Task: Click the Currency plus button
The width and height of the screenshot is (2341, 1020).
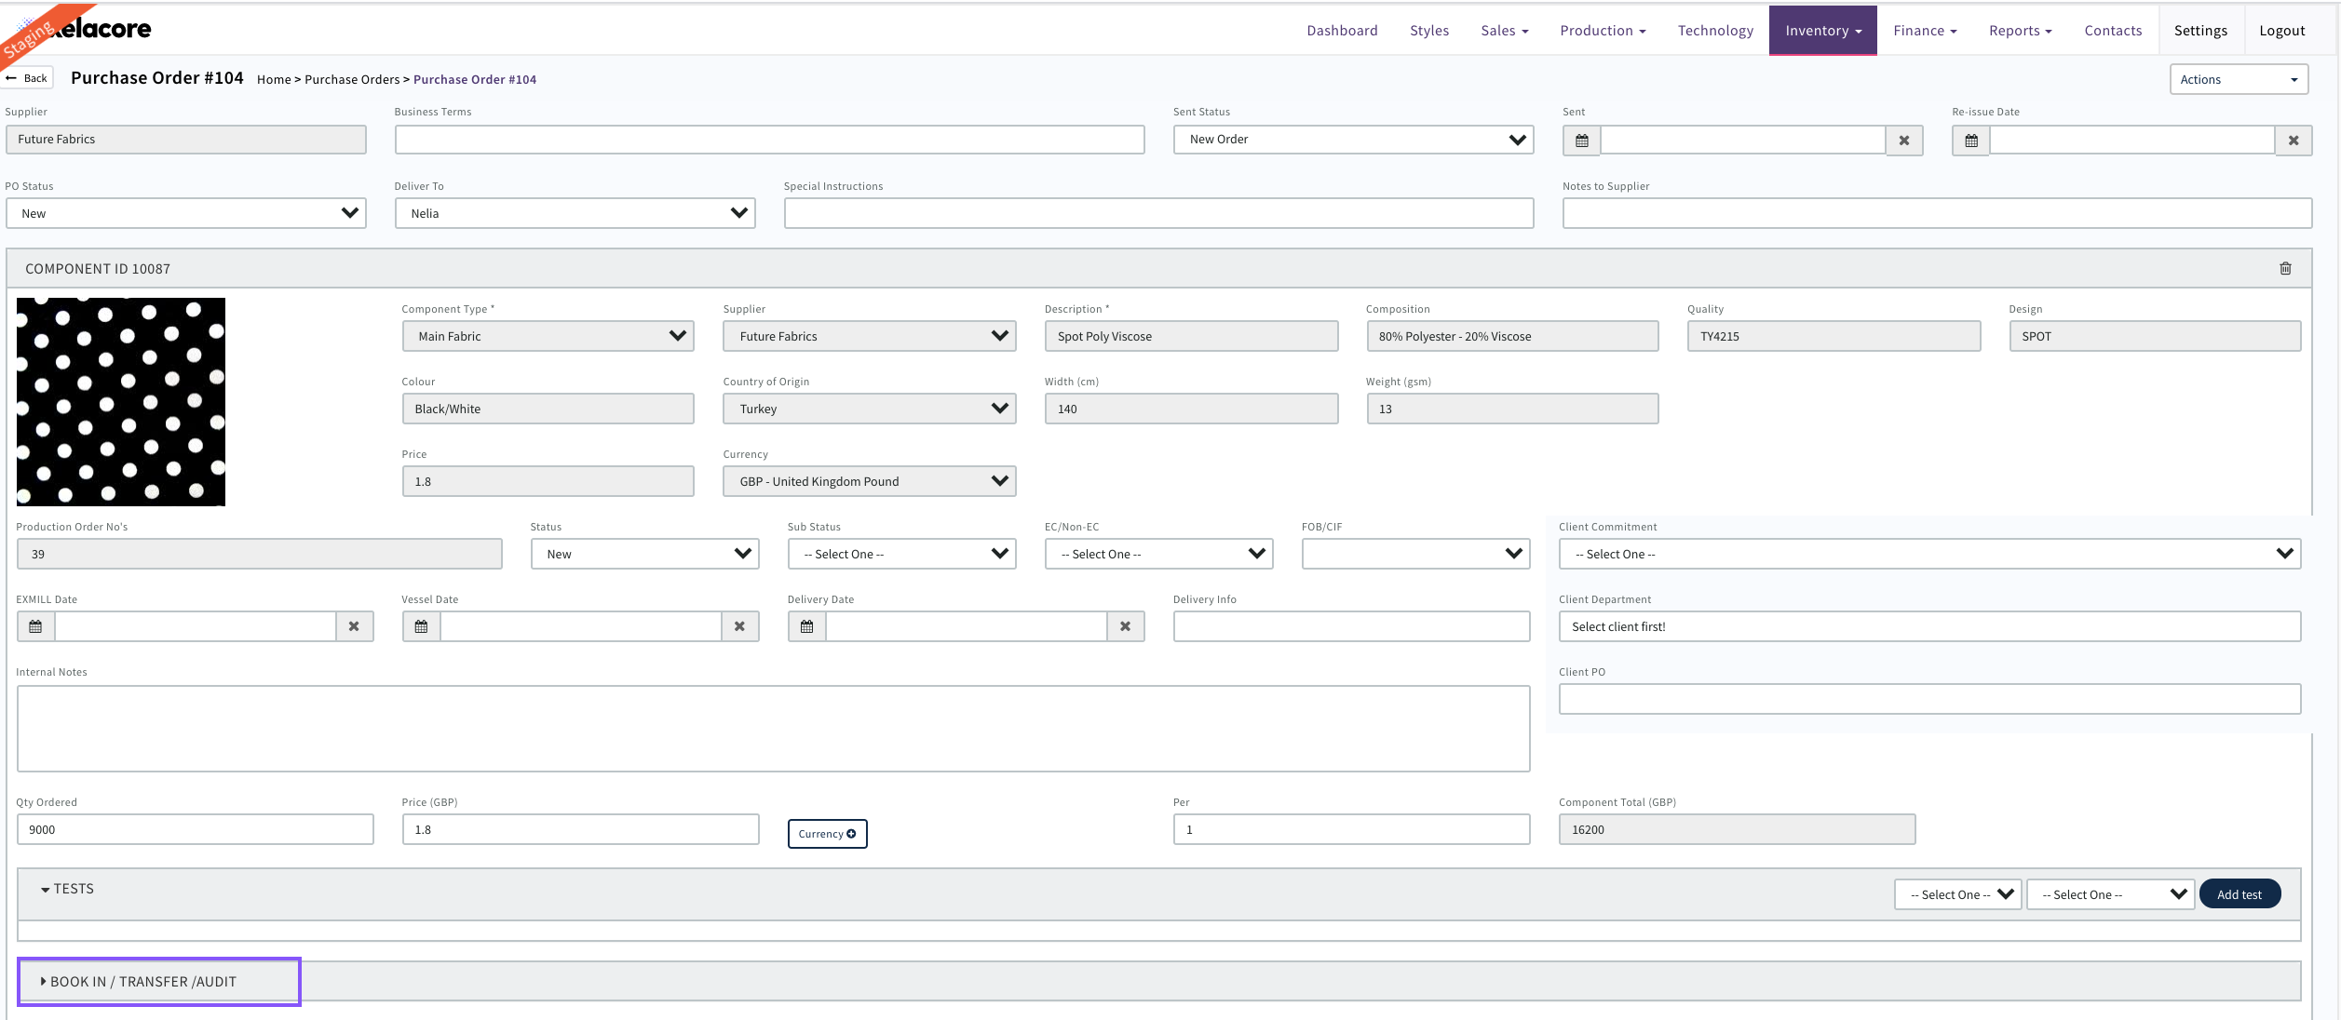Action: (827, 834)
